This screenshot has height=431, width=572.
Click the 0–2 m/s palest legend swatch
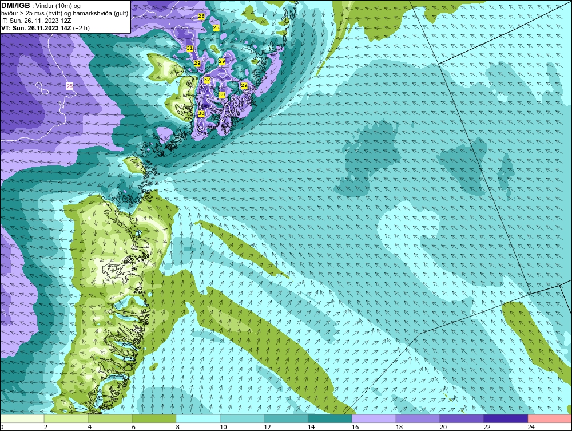tap(22, 418)
